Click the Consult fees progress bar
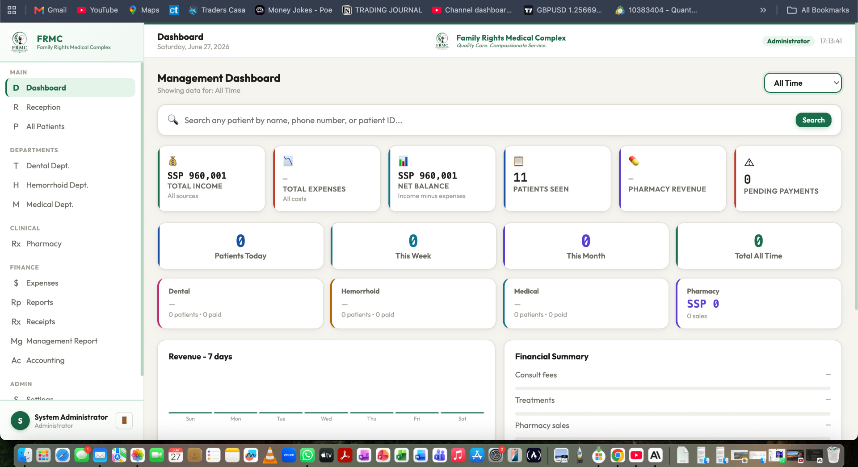 coord(673,388)
